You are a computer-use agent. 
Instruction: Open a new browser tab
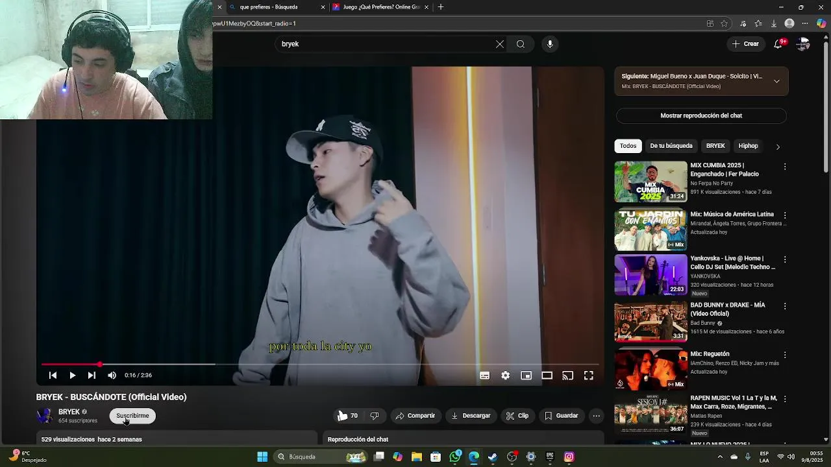[x=441, y=7]
